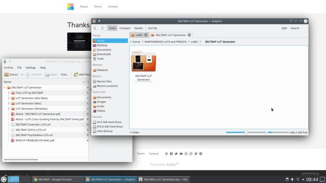Click RAWTHERAPEE LUTS and PRESETS breadcrumb
The width and height of the screenshot is (326, 183).
pyautogui.click(x=166, y=42)
